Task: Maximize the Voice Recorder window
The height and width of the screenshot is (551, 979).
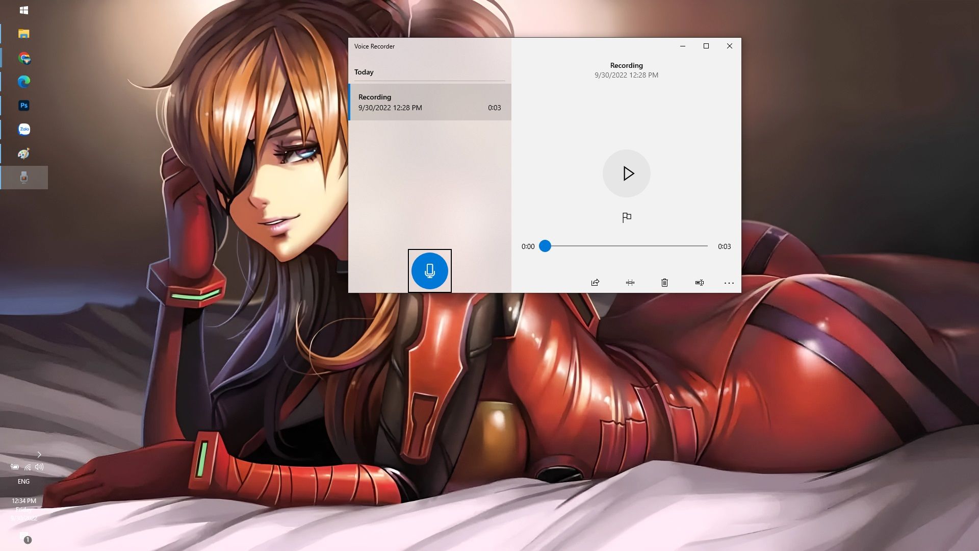Action: click(706, 46)
